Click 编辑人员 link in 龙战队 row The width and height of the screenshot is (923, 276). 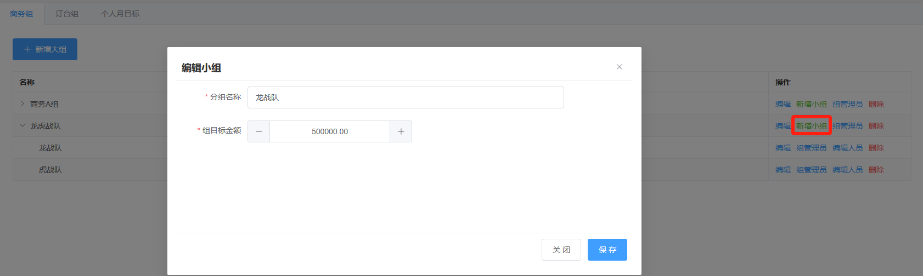click(847, 148)
